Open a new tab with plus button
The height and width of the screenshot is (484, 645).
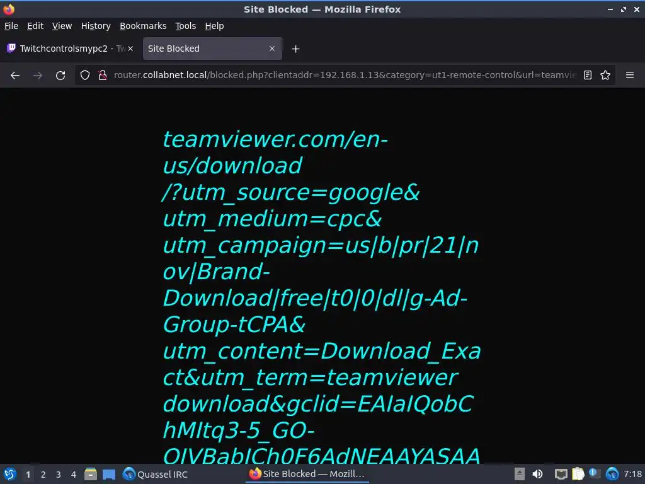[x=295, y=49]
